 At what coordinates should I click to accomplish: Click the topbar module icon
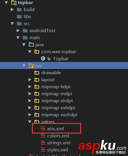pyautogui.click(x=14, y=3)
